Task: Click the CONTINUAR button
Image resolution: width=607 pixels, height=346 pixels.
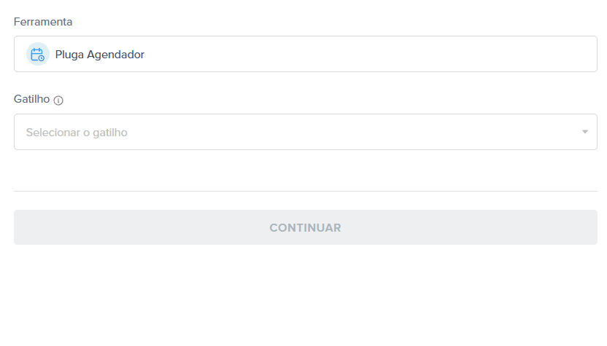Action: pos(306,227)
